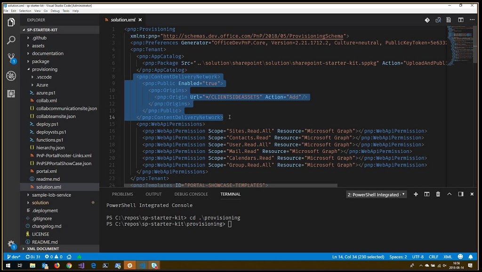
Task: Switch to the DEBUG CONSOLE tab
Action: [x=191, y=194]
